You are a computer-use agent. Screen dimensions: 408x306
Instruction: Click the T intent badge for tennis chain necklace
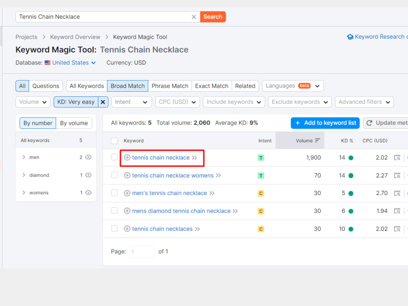tap(261, 157)
